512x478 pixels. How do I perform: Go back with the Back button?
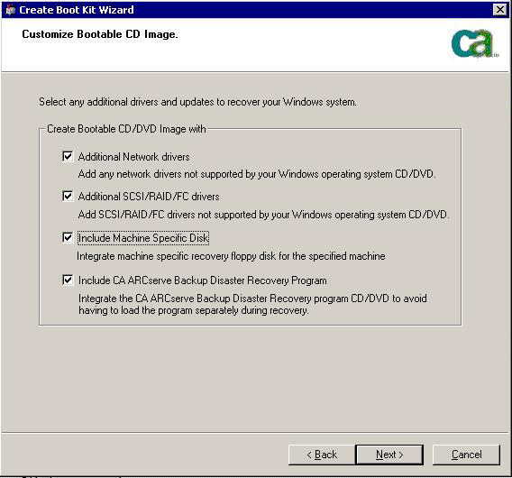tap(322, 455)
